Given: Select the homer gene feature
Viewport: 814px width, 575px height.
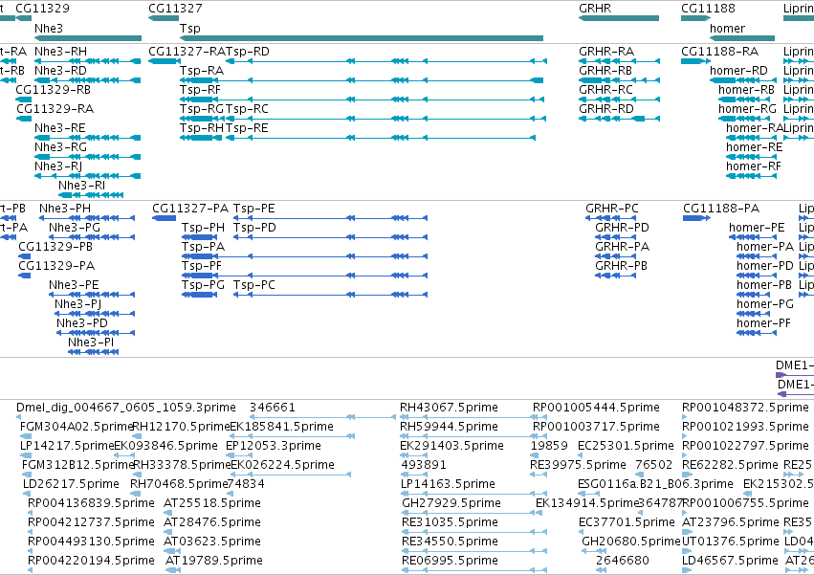Looking at the screenshot, I should 742,38.
